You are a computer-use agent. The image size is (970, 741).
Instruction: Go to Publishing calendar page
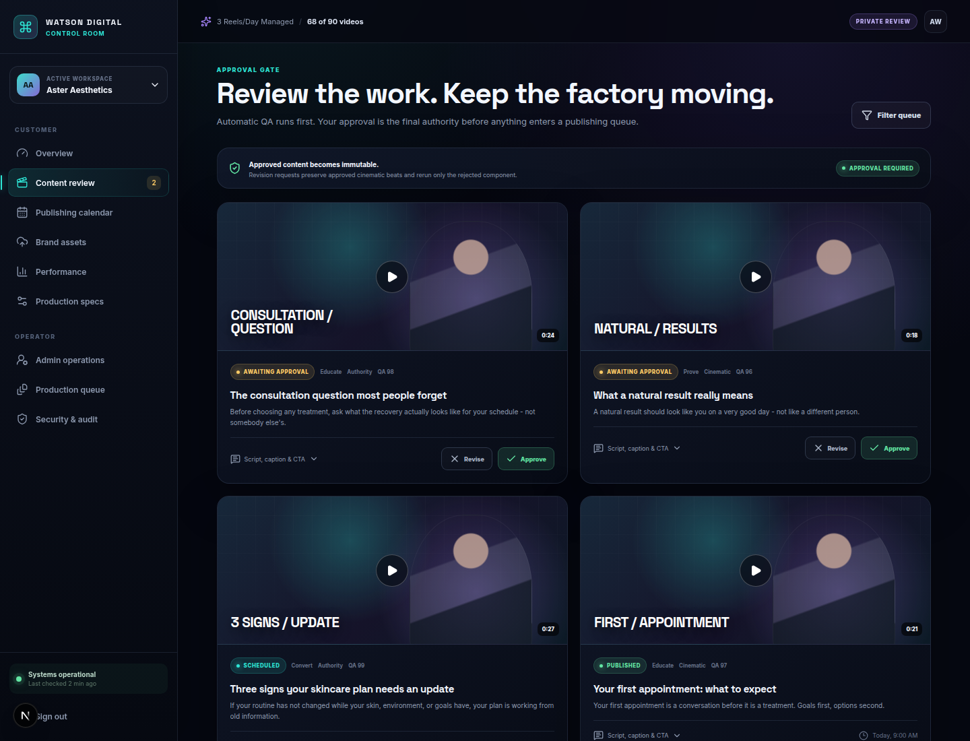pos(88,212)
